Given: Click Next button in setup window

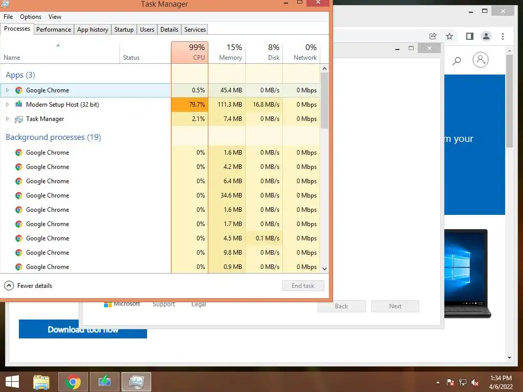Looking at the screenshot, I should coord(395,306).
